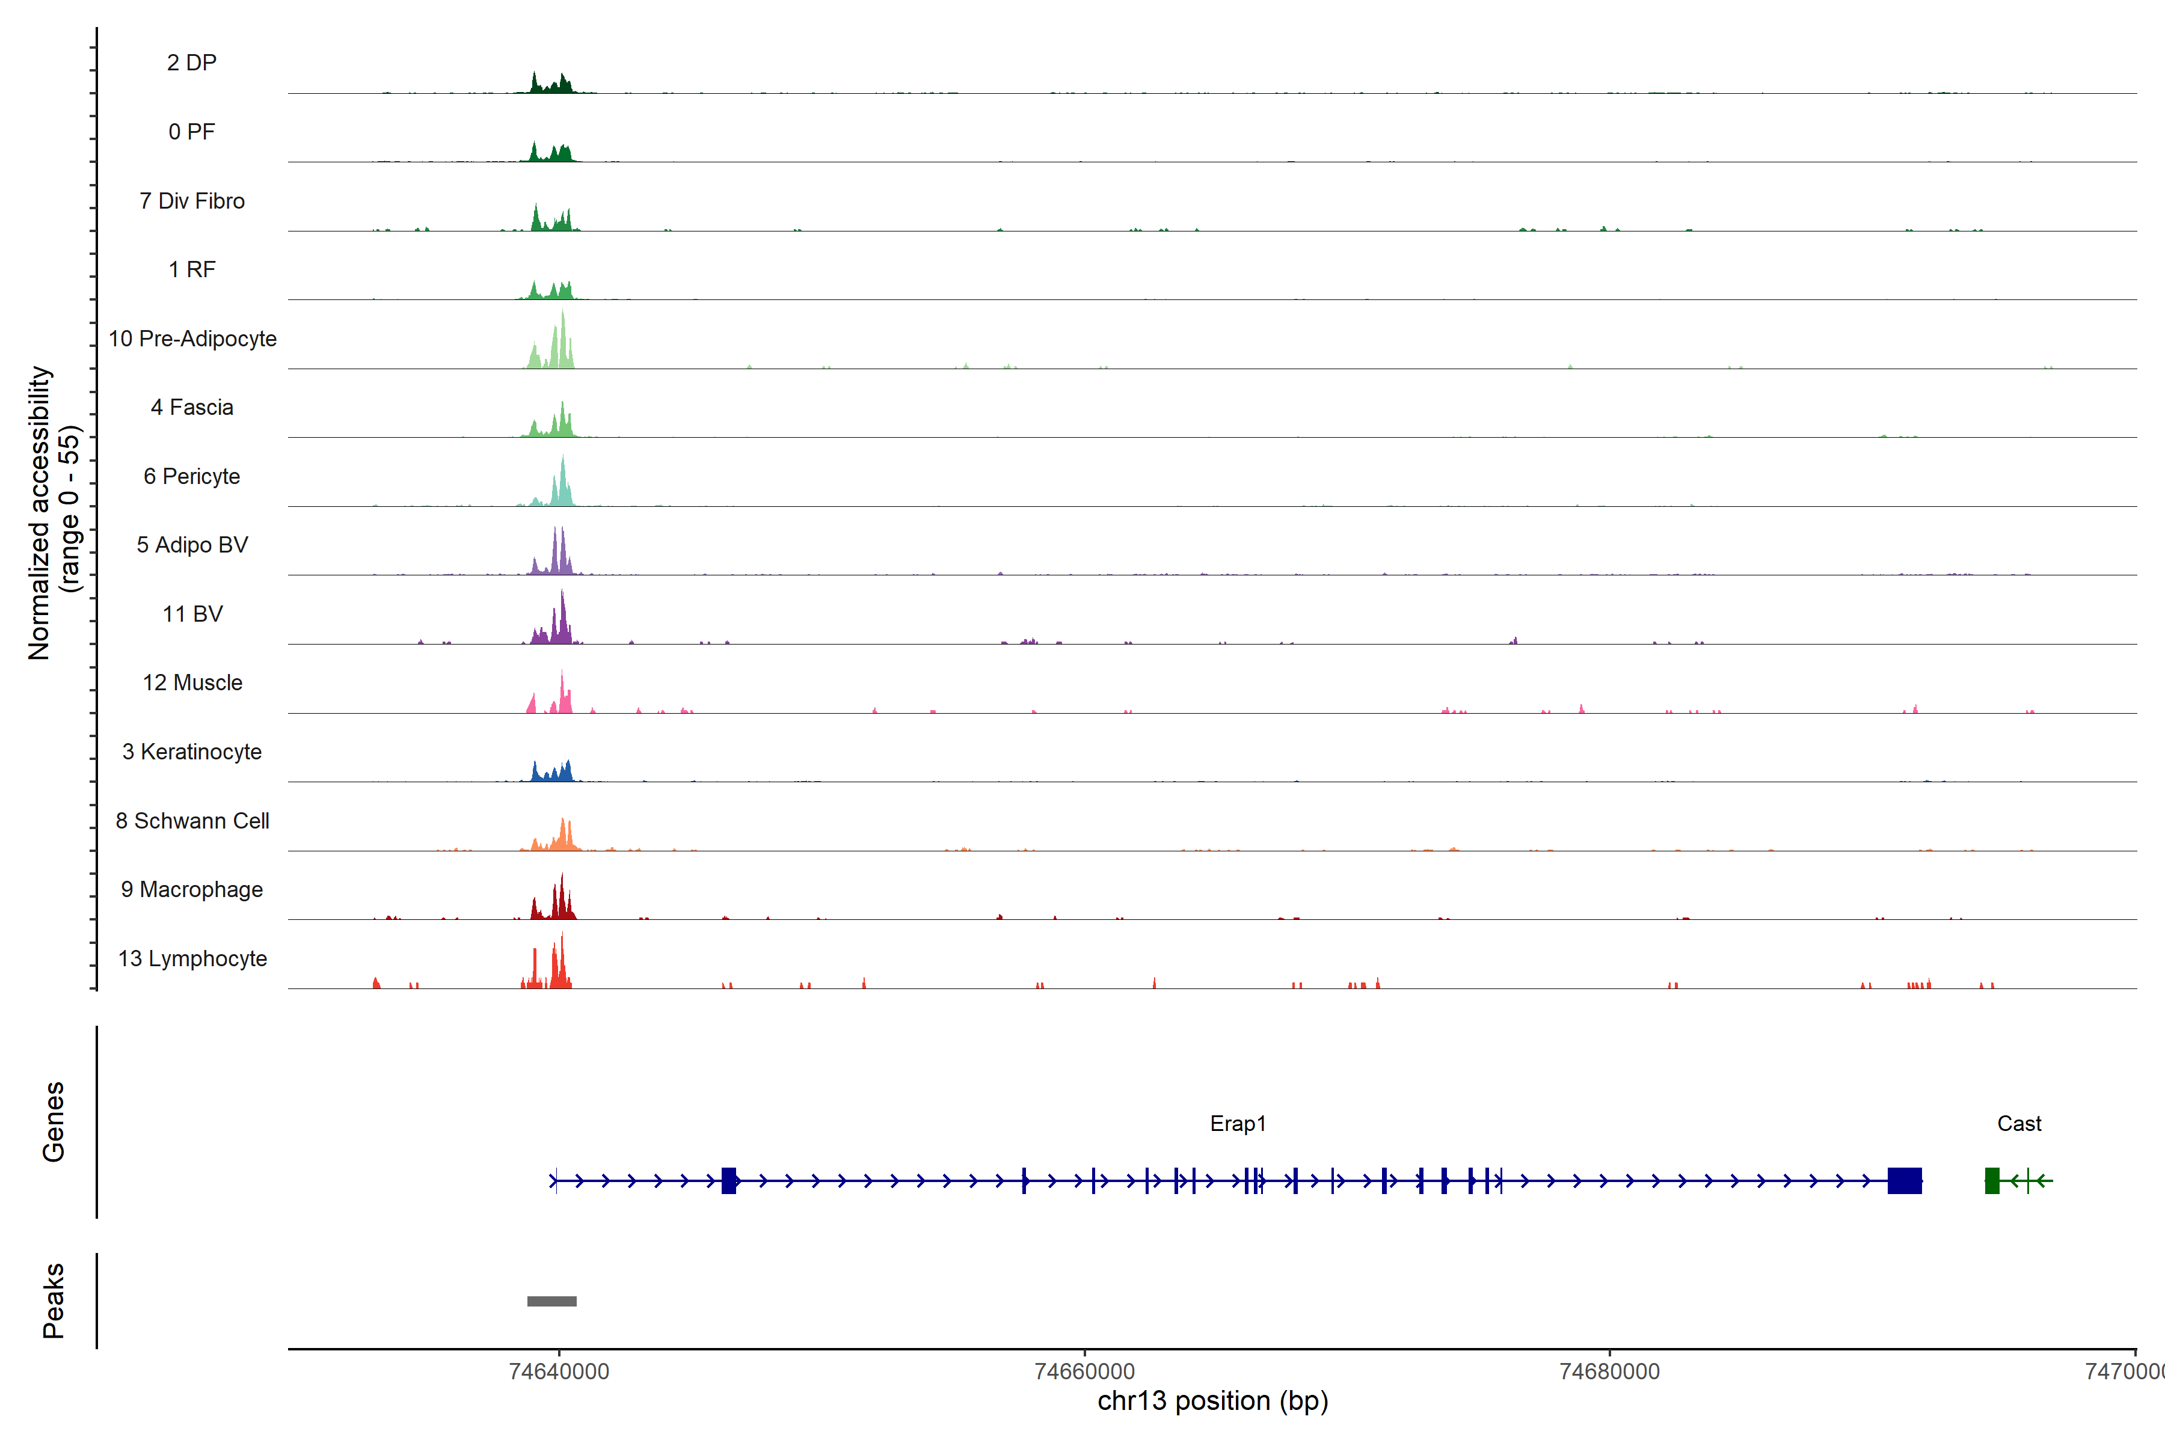Screen dimensions: 2165x1443
Task: Click the Erap1 gene label
Action: tap(1237, 1124)
